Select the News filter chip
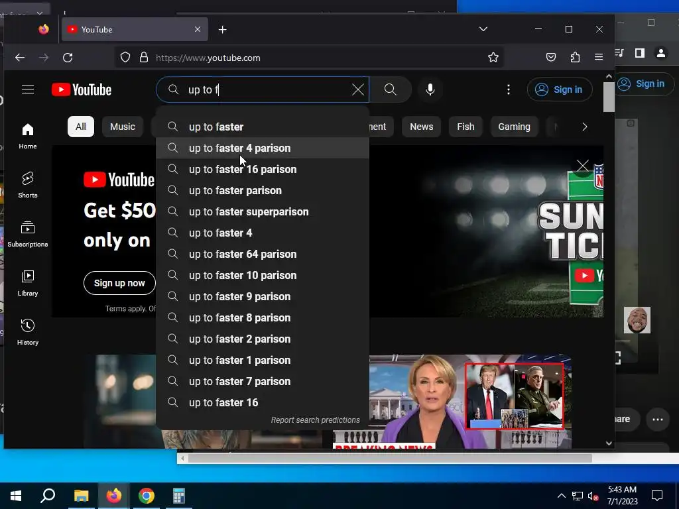This screenshot has height=509, width=679. coord(421,127)
